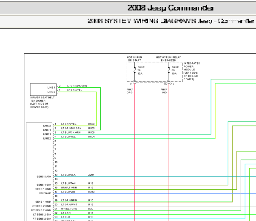Click 'SENS 1 GND' label at pin 19
This screenshot has height=221, width=256.
click(x=43, y=202)
